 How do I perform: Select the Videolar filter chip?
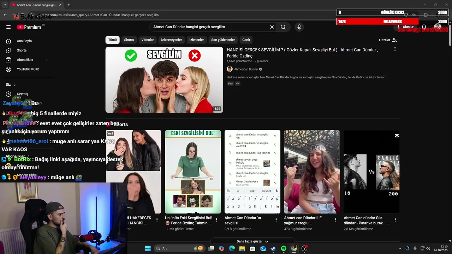click(x=148, y=40)
